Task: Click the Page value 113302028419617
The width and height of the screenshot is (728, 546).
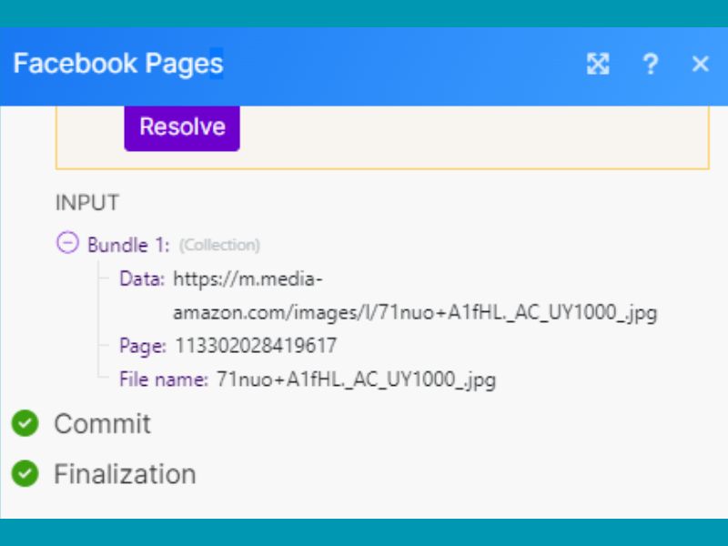Action: (x=256, y=346)
